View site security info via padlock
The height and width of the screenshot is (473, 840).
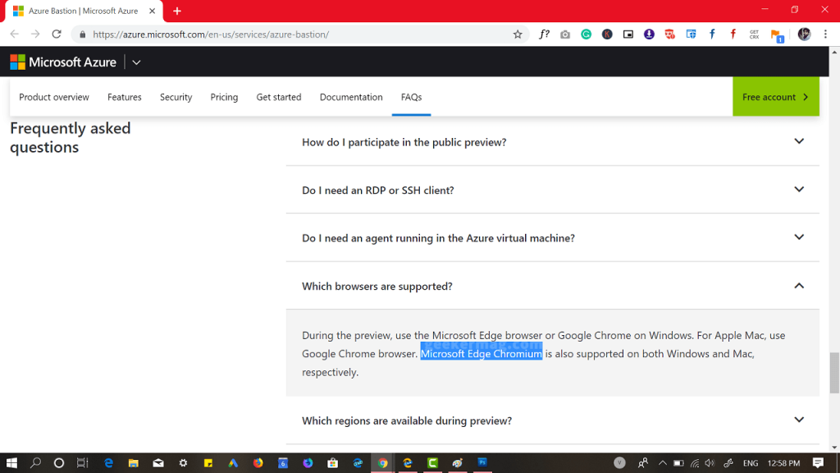point(82,34)
